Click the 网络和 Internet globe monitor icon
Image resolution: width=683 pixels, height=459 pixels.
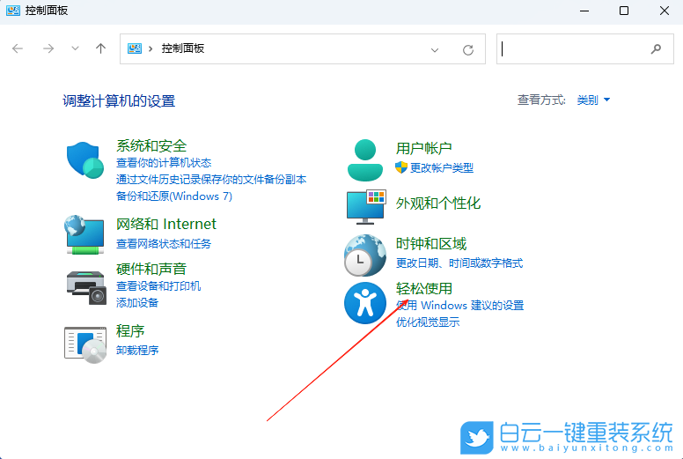pos(84,234)
